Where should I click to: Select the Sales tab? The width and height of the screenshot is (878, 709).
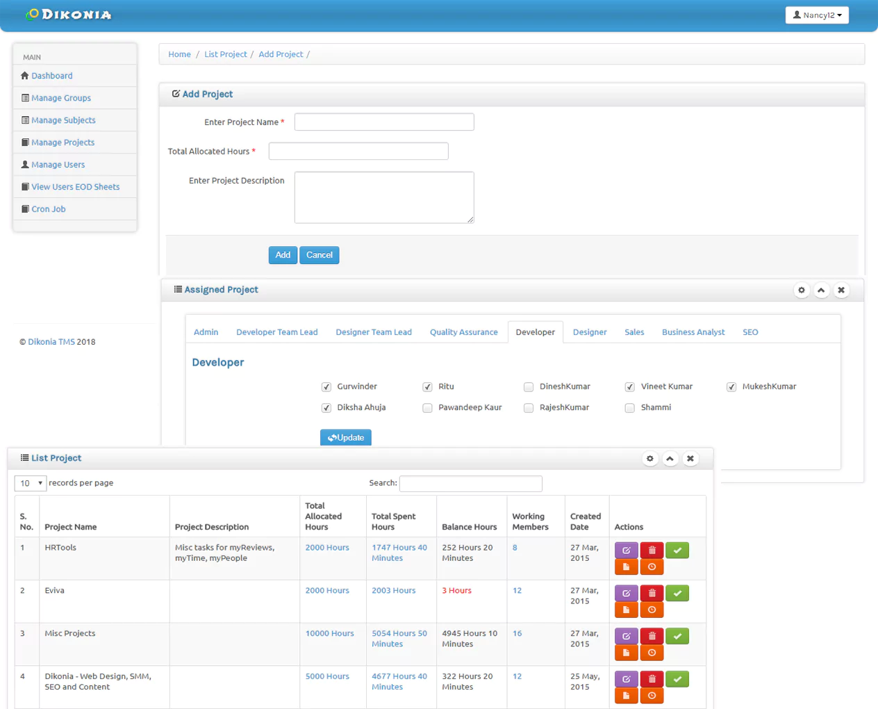point(634,332)
